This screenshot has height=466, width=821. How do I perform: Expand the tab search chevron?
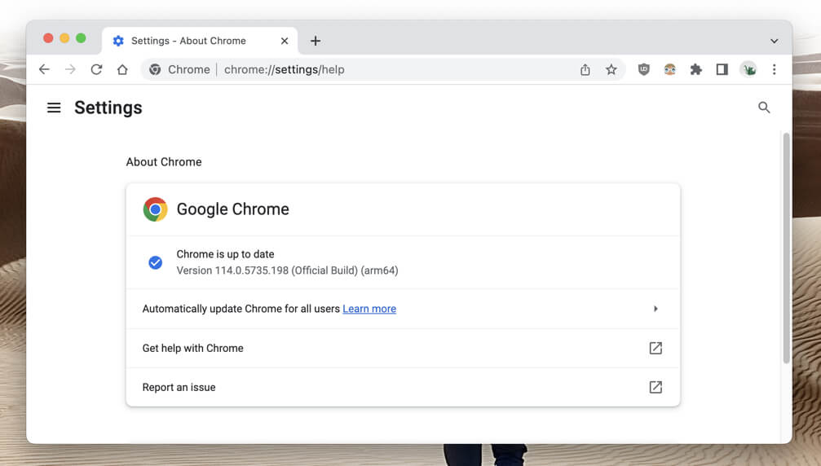[774, 41]
